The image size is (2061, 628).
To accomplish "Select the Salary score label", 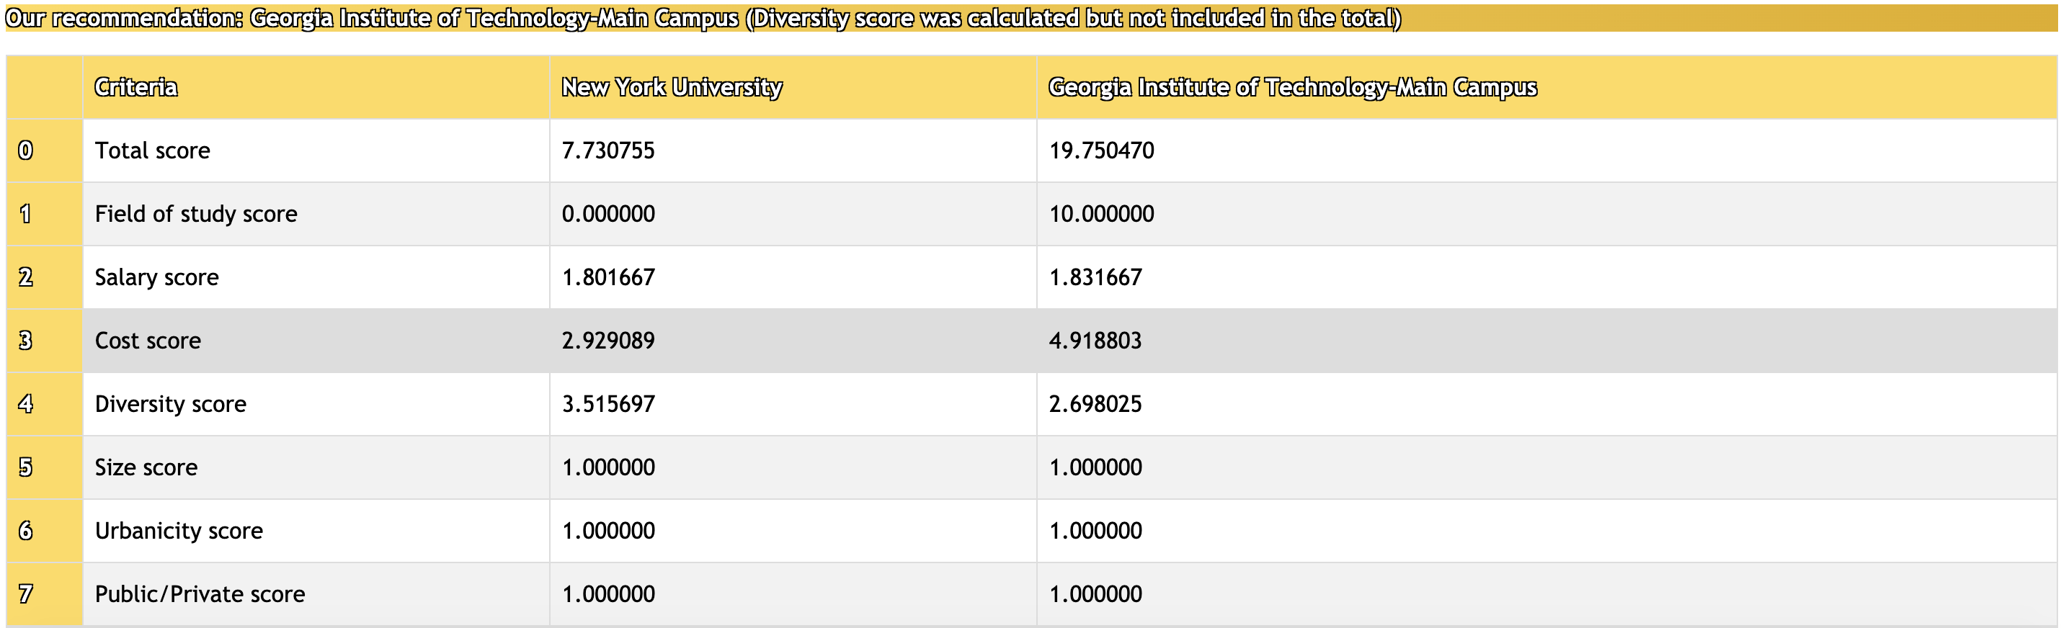I will [x=157, y=277].
